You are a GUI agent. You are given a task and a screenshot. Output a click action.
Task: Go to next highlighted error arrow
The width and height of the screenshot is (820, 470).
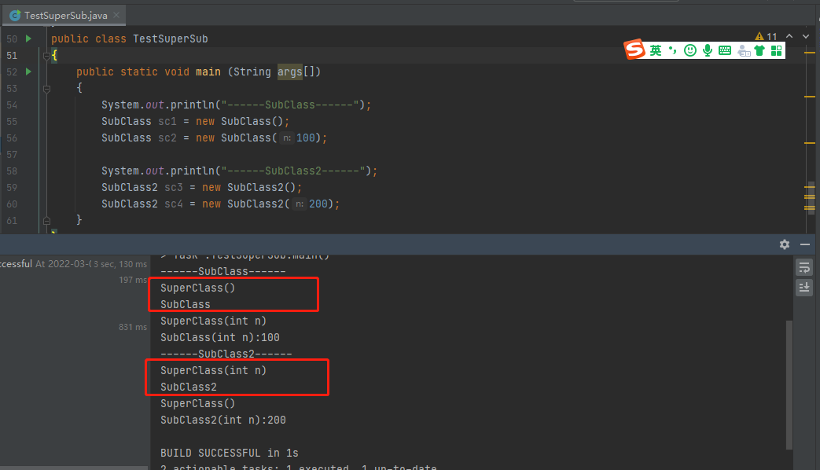click(x=806, y=37)
